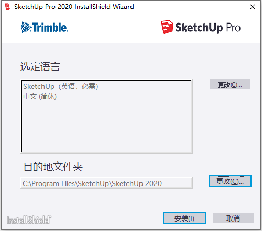Select SketchUp (英语，必需) language entry
The height and width of the screenshot is (231, 262).
[61, 86]
